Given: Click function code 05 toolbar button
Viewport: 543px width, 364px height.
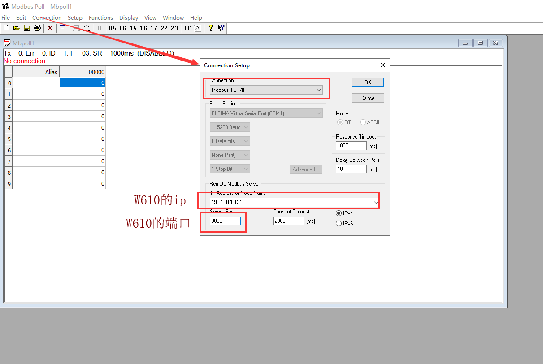Looking at the screenshot, I should (x=112, y=28).
